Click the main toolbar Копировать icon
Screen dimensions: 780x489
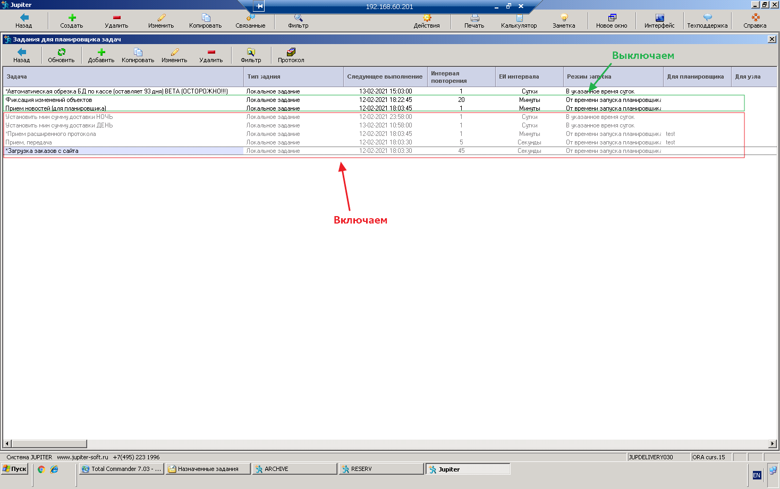[x=206, y=18]
